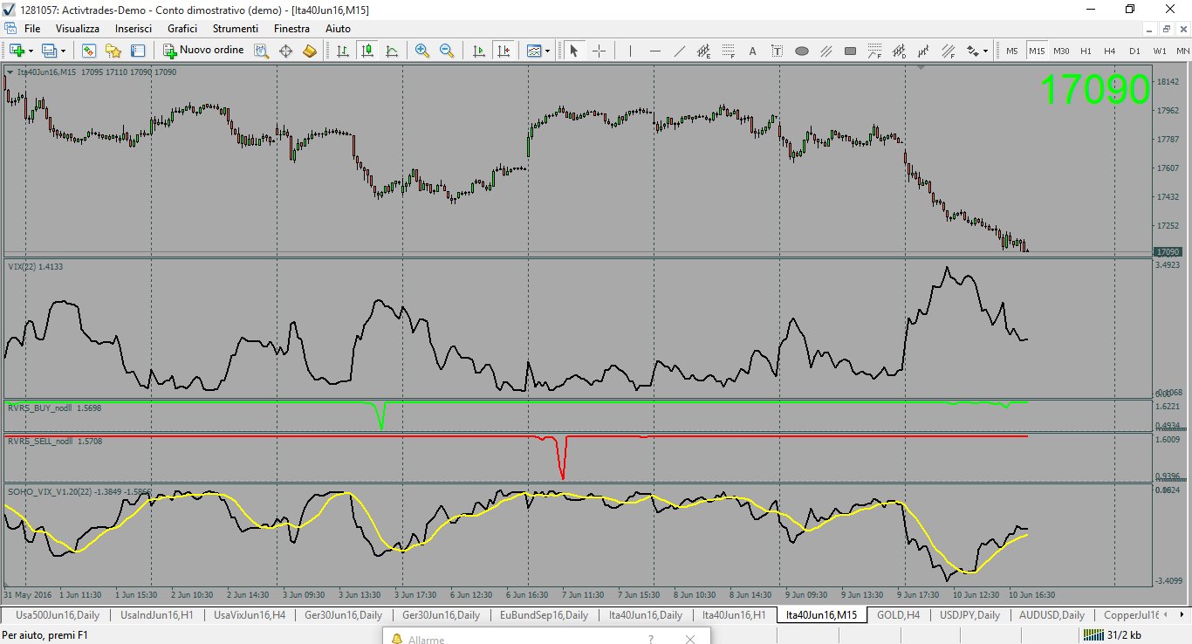Switch to USDJPY,Daily chart tab
1192x644 pixels.
pos(969,615)
